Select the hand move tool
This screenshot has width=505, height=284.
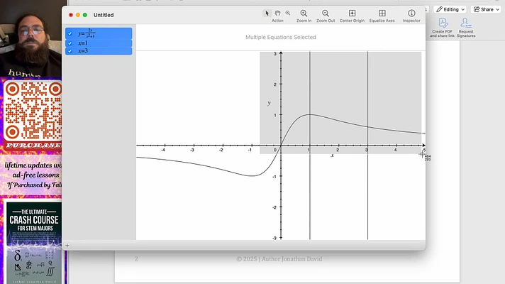277,13
